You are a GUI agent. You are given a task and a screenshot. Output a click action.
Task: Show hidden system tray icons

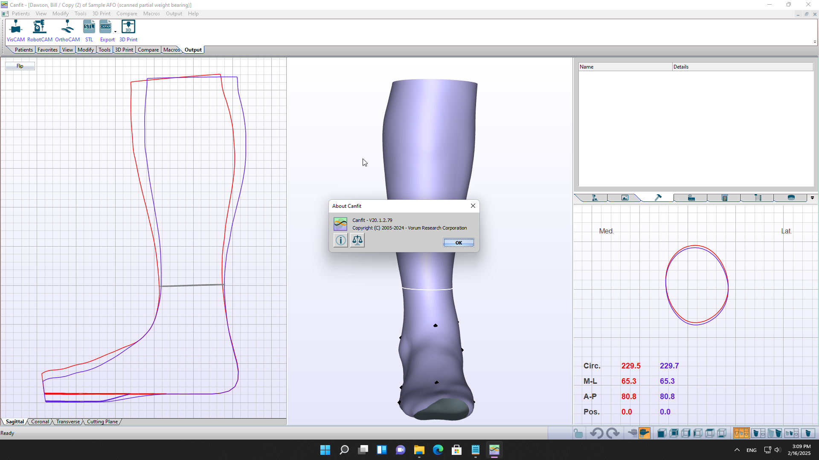coord(737,450)
